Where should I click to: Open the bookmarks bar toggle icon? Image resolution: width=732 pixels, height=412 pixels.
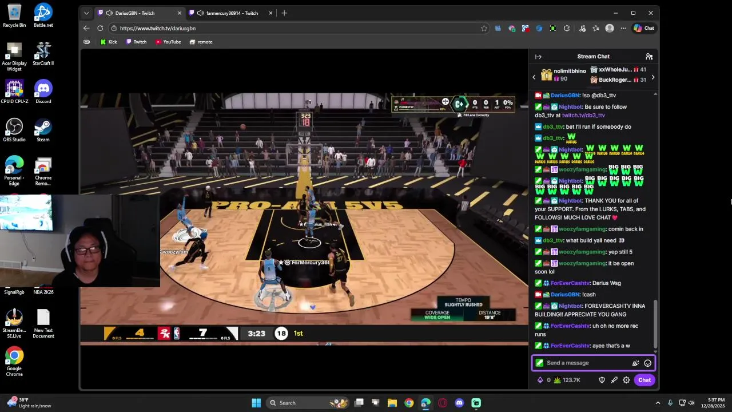(x=86, y=42)
